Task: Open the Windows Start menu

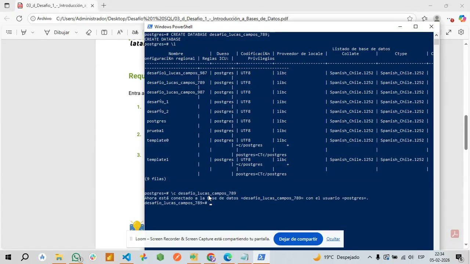Action: pyautogui.click(x=8, y=257)
